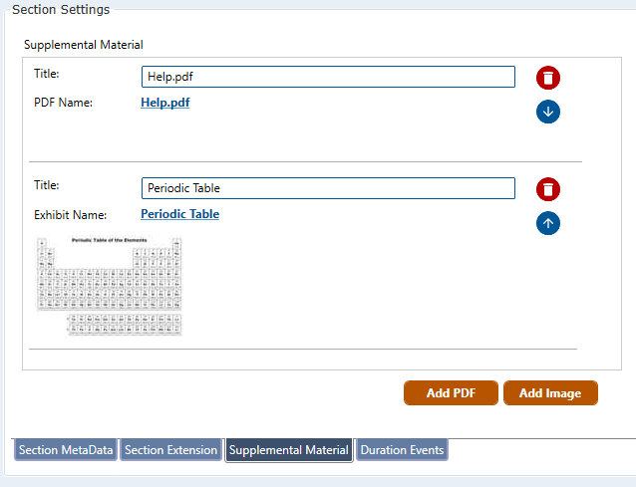Click the PDF Name label
Screen dimensions: 636x487
63,103
